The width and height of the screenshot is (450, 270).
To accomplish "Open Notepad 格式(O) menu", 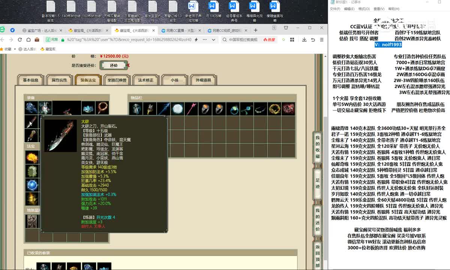I will [x=364, y=9].
